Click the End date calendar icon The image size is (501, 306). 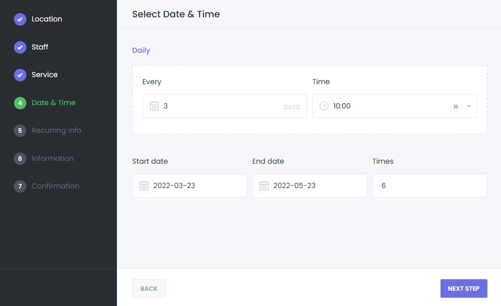pyautogui.click(x=264, y=186)
